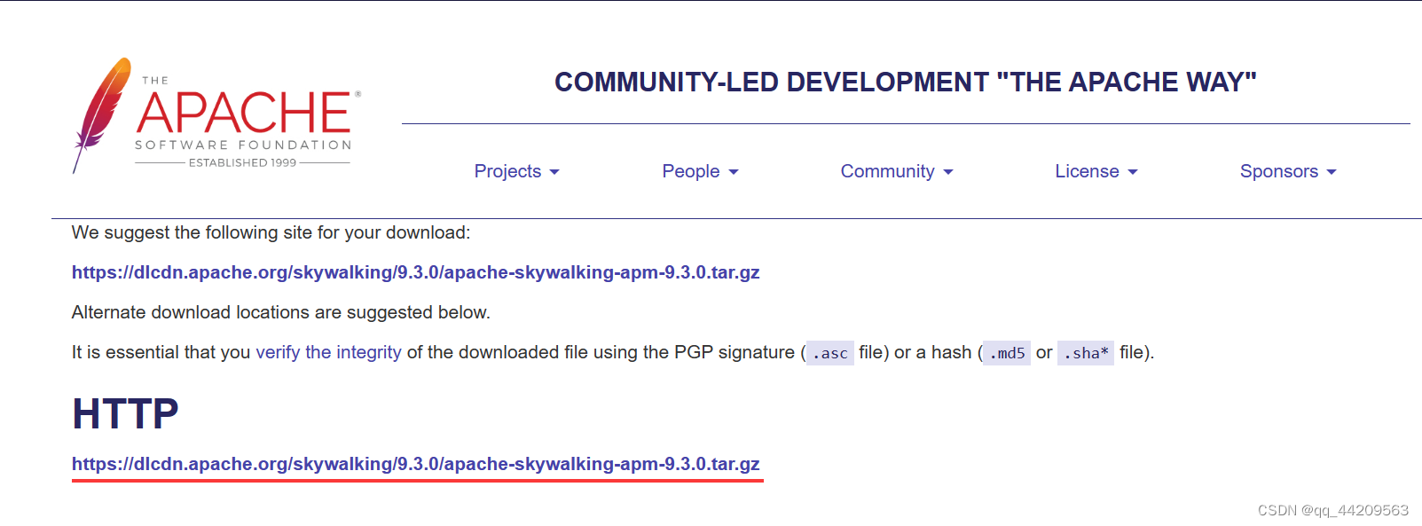Select the .md5 code label
The width and height of the screenshot is (1422, 526).
(x=1007, y=353)
